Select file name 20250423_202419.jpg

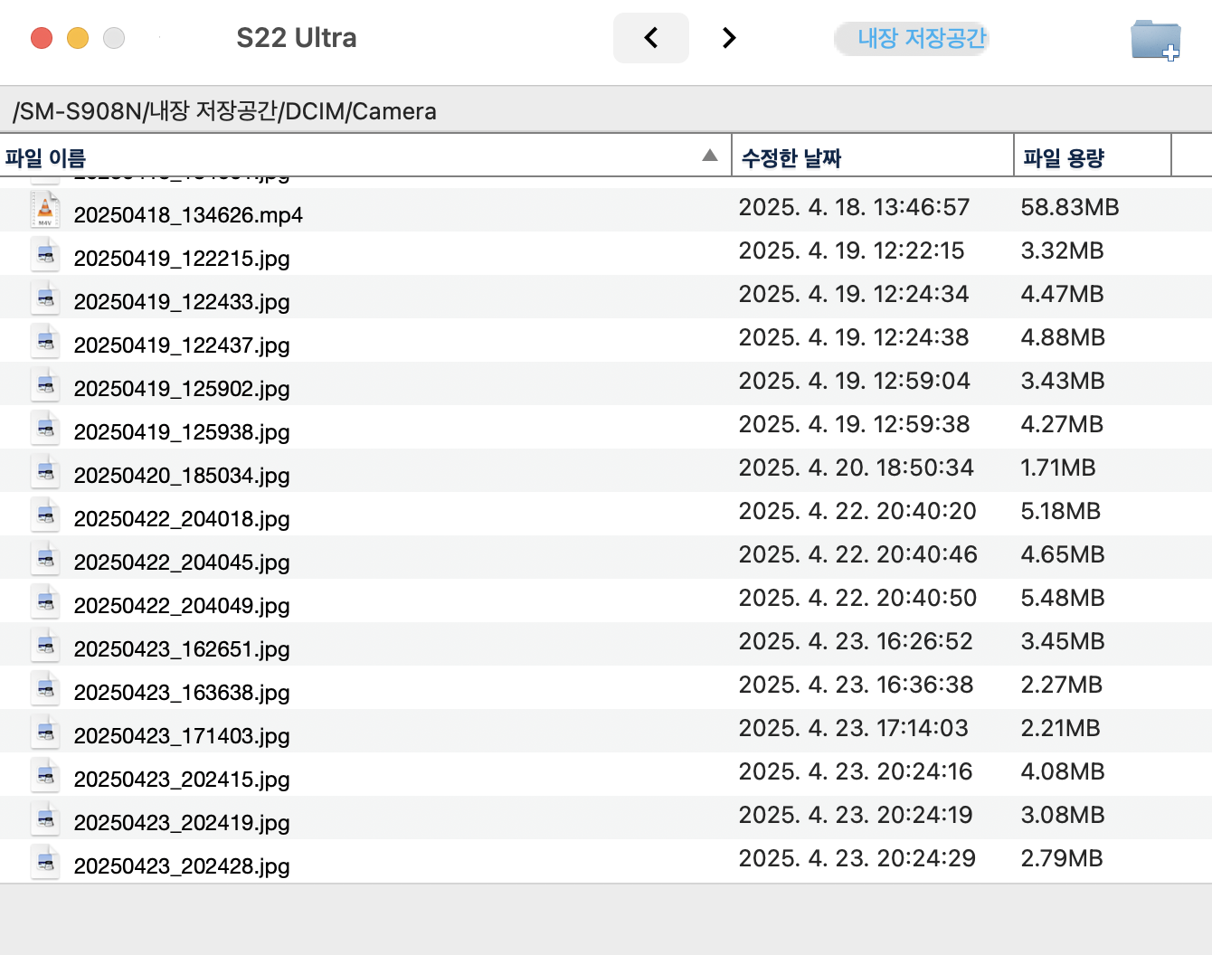[182, 823]
